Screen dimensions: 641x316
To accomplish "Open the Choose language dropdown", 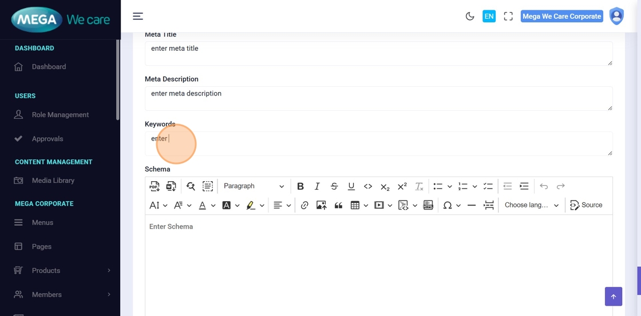I will [x=531, y=205].
